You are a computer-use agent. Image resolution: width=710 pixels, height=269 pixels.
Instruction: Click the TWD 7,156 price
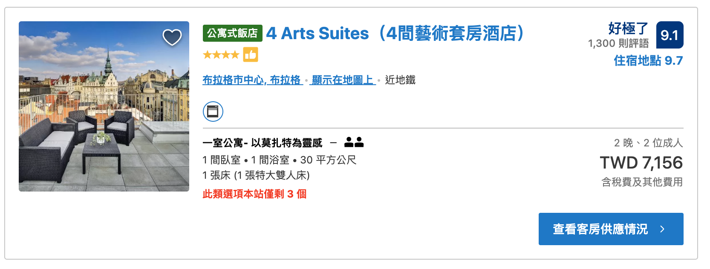tap(641, 163)
